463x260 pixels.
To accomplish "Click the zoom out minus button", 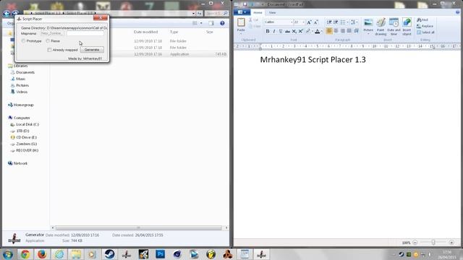I will pos(415,243).
